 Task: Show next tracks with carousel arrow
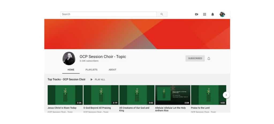pos(226,95)
